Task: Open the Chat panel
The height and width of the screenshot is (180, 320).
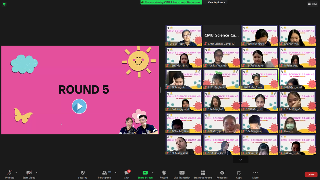Action: click(127, 173)
